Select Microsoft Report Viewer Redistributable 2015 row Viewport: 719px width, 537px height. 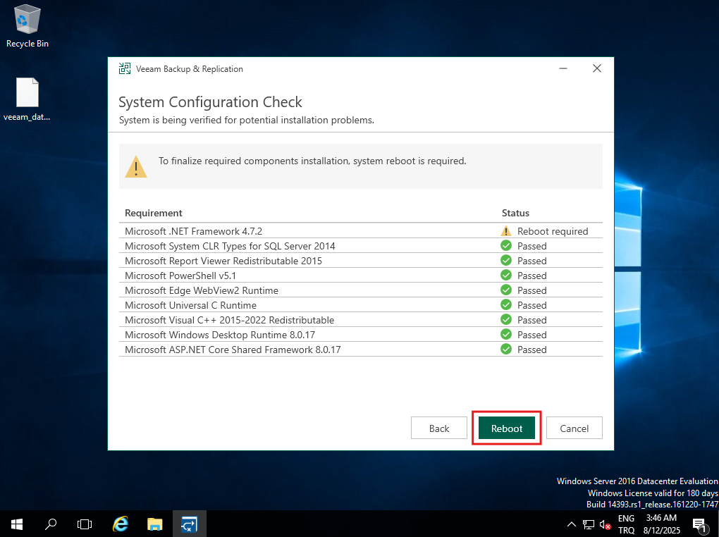point(360,261)
